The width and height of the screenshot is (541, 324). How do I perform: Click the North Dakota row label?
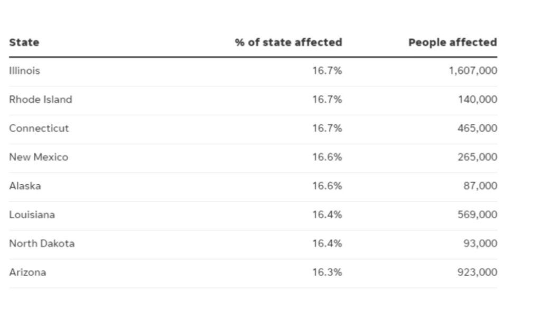(x=41, y=243)
